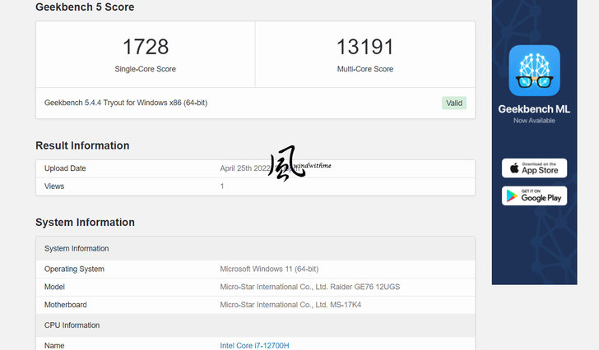
Task: Select the 1728 single-core score value
Action: [146, 47]
